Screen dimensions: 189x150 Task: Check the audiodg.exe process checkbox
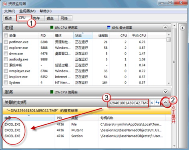[6, 59]
